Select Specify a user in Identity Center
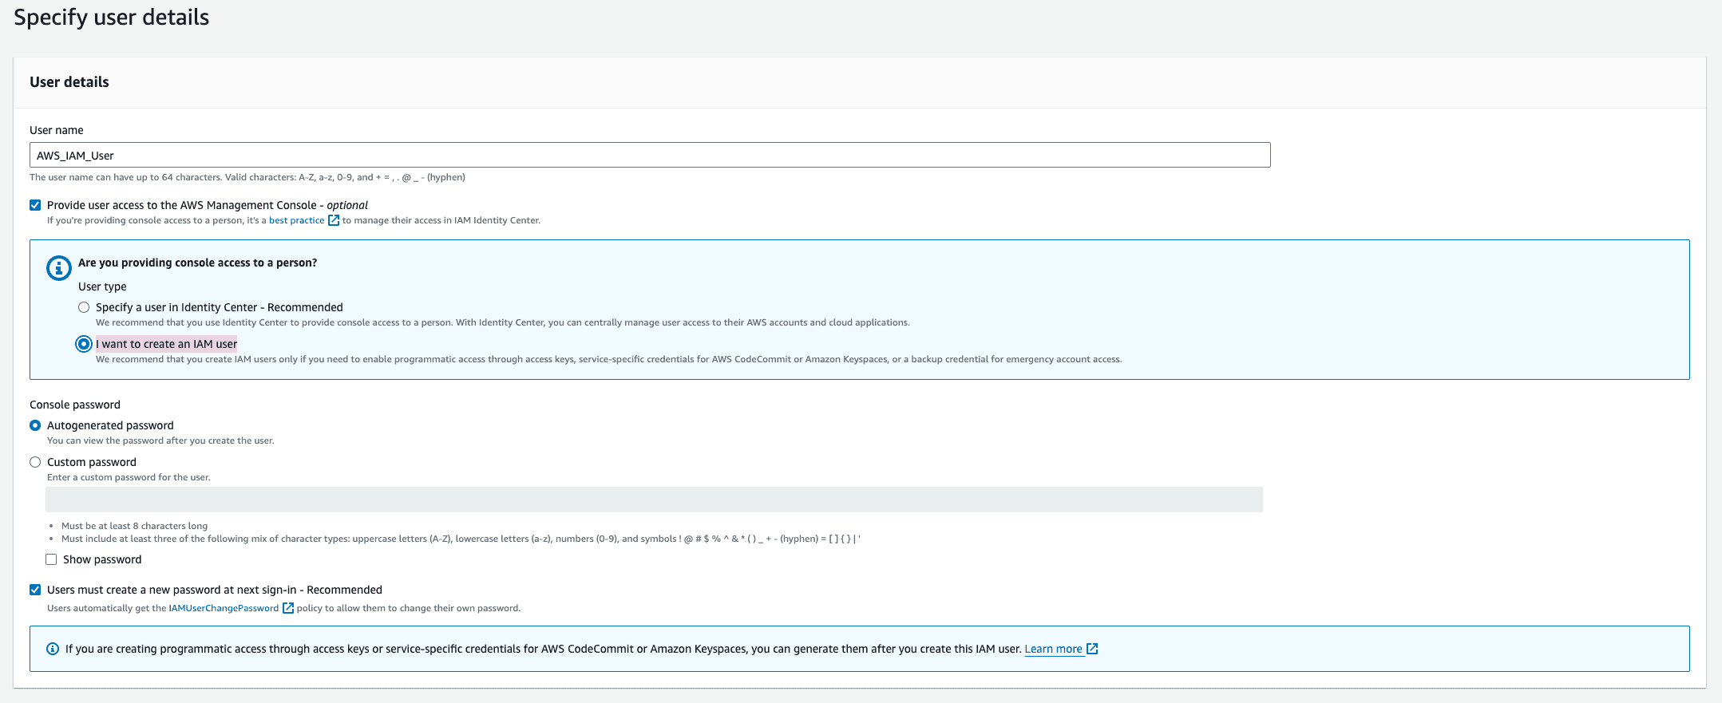1722x703 pixels. coord(84,307)
